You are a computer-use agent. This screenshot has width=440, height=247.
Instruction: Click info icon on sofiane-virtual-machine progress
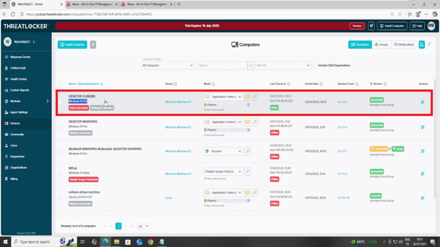point(248,201)
